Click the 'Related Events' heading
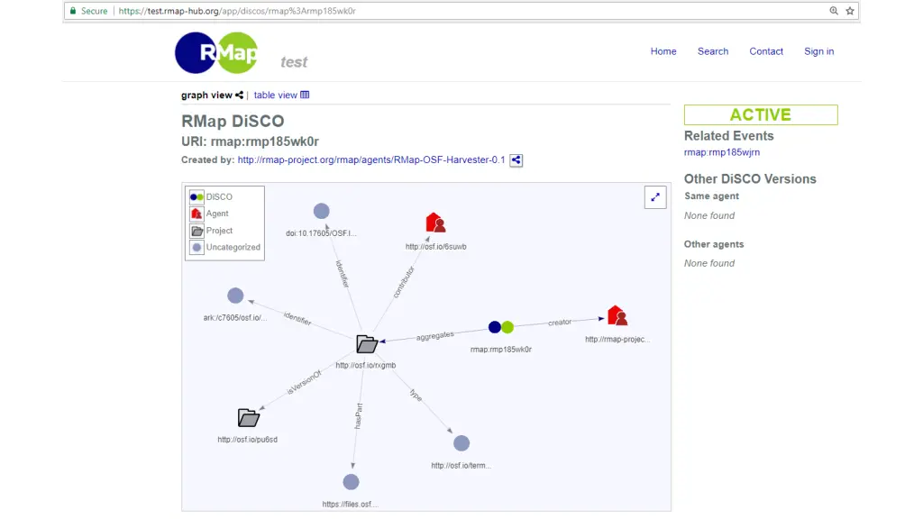This screenshot has width=923, height=519. point(728,136)
